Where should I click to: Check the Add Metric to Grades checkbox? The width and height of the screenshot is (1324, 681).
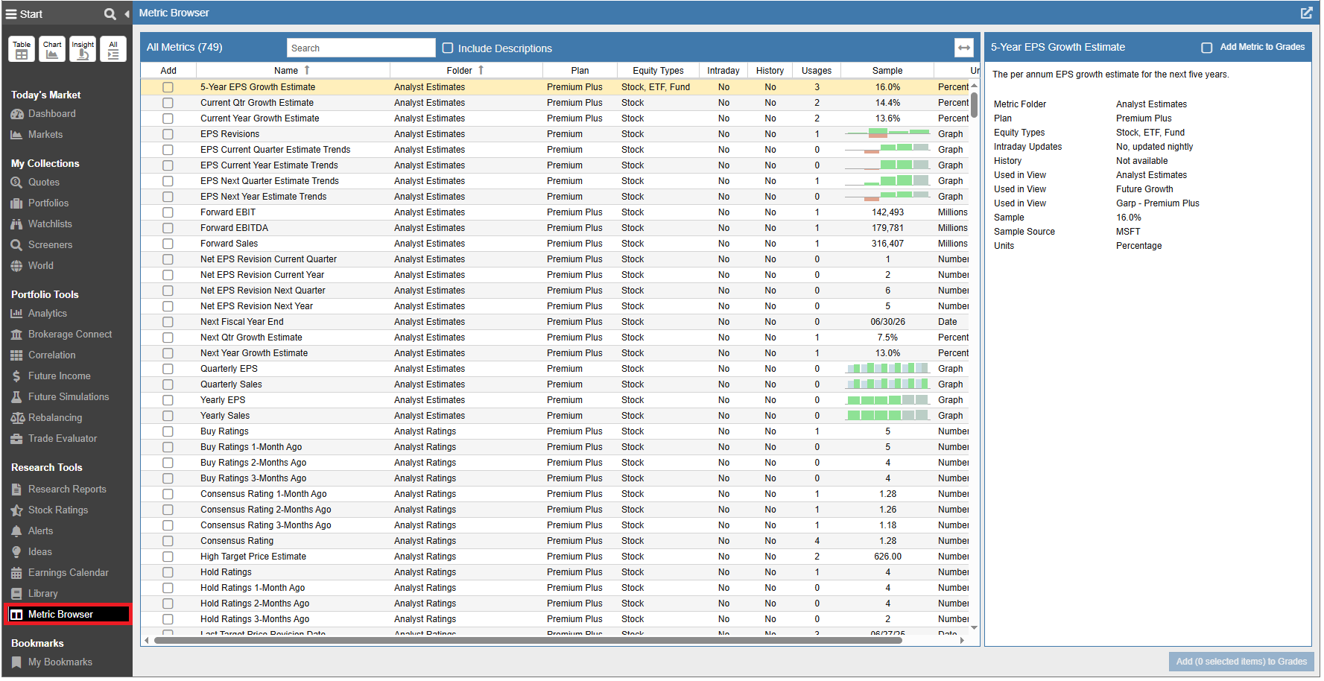pyautogui.click(x=1207, y=46)
